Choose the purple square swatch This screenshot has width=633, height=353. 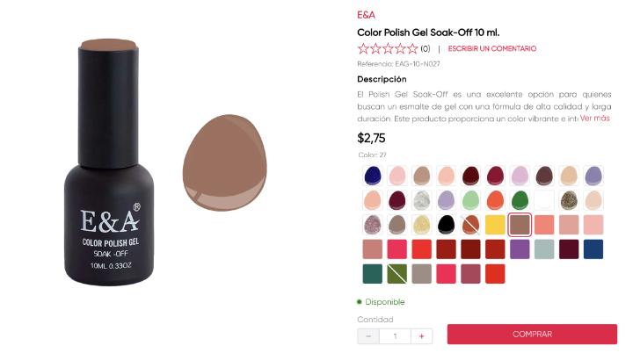(x=520, y=249)
